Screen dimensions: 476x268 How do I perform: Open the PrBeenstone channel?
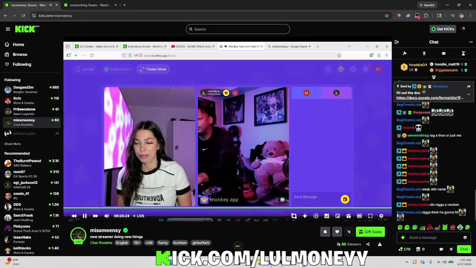(32, 111)
